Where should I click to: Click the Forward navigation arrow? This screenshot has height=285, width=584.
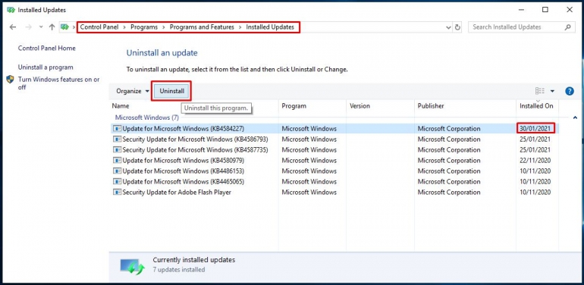click(29, 27)
